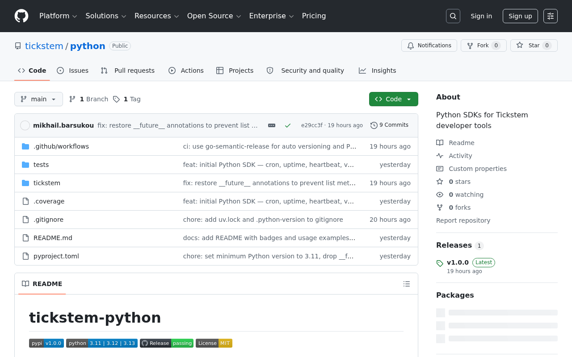Click the pyproject.toml file icon

[25, 256]
